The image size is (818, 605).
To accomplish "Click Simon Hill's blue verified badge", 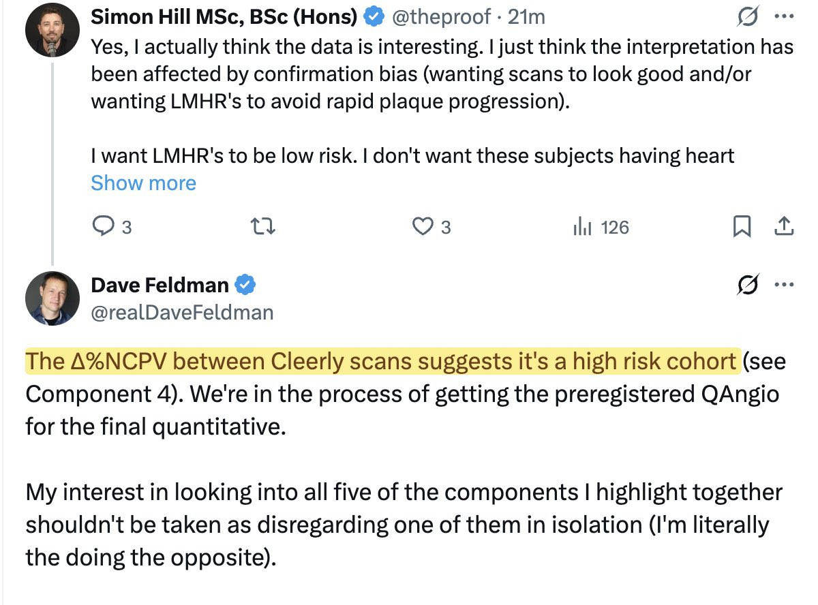I will tap(373, 17).
